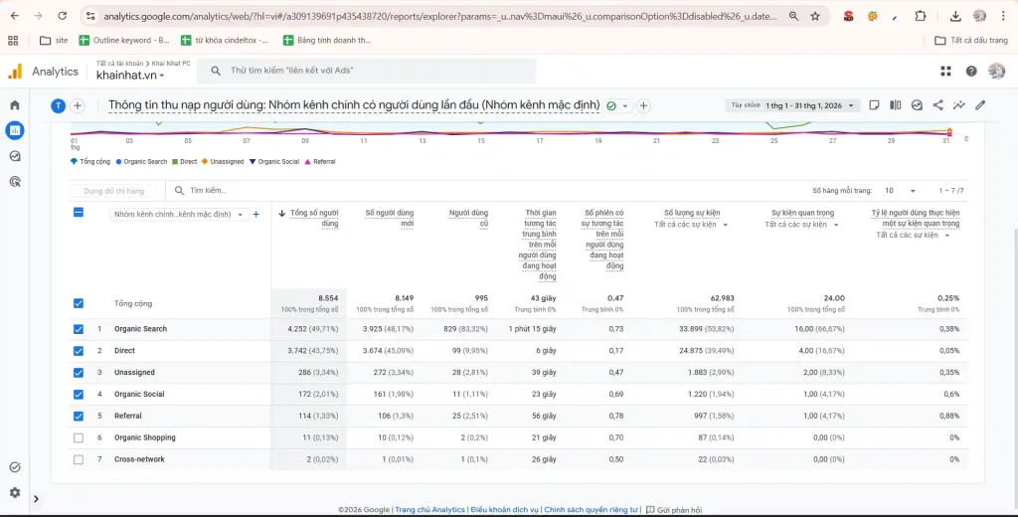Open Outline keyword bookmark
Viewport: 1018px width, 517px height.
coord(124,41)
